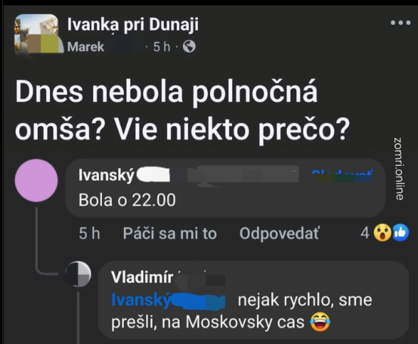
Task: Click the pink commenter profile picture
Action: point(36,180)
